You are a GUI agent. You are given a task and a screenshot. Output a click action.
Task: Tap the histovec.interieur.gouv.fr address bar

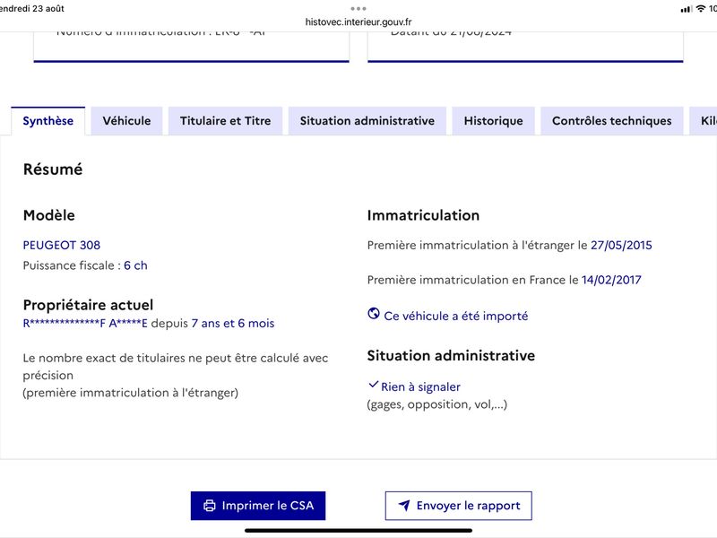(358, 22)
